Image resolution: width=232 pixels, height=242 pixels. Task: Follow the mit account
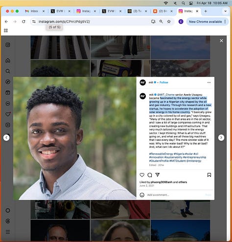pyautogui.click(x=164, y=82)
